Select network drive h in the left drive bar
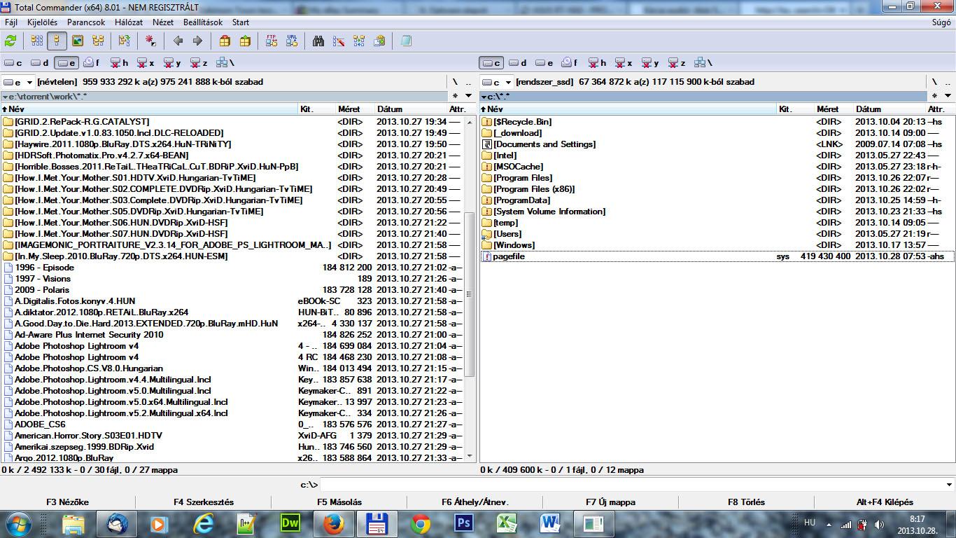The height and width of the screenshot is (538, 956). click(119, 63)
